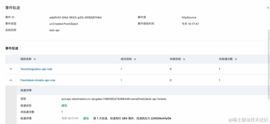Image resolution: width=270 pixels, height=124 pixels.
Task: Open Freshdesk-tickets-api-rule link
Action: click(38, 80)
